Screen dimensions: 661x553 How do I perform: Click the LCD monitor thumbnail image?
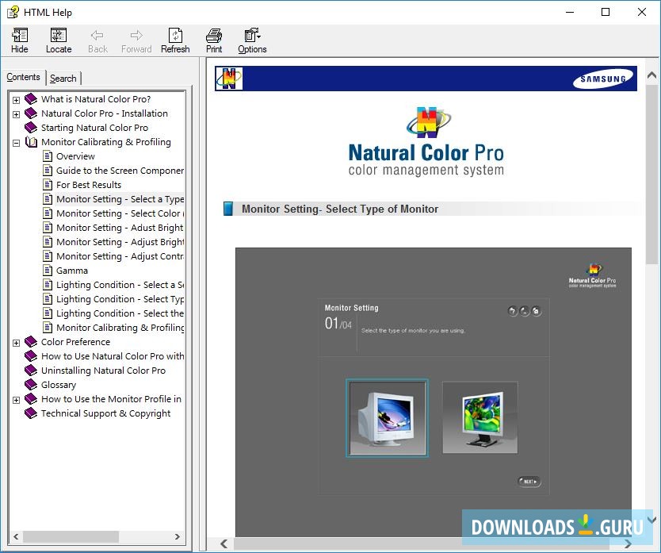point(480,417)
